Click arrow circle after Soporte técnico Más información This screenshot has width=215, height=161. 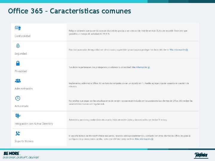click(x=152, y=139)
